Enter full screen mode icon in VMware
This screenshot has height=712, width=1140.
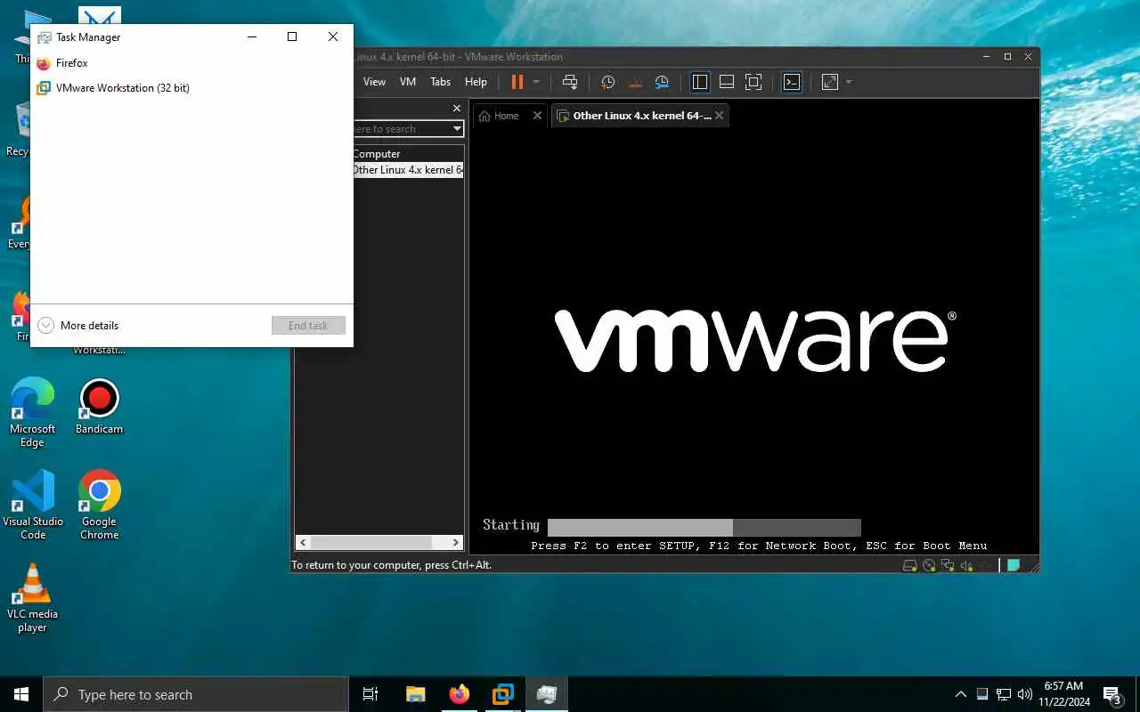753,82
